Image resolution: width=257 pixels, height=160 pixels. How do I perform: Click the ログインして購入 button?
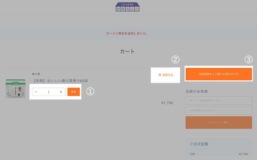219,123
